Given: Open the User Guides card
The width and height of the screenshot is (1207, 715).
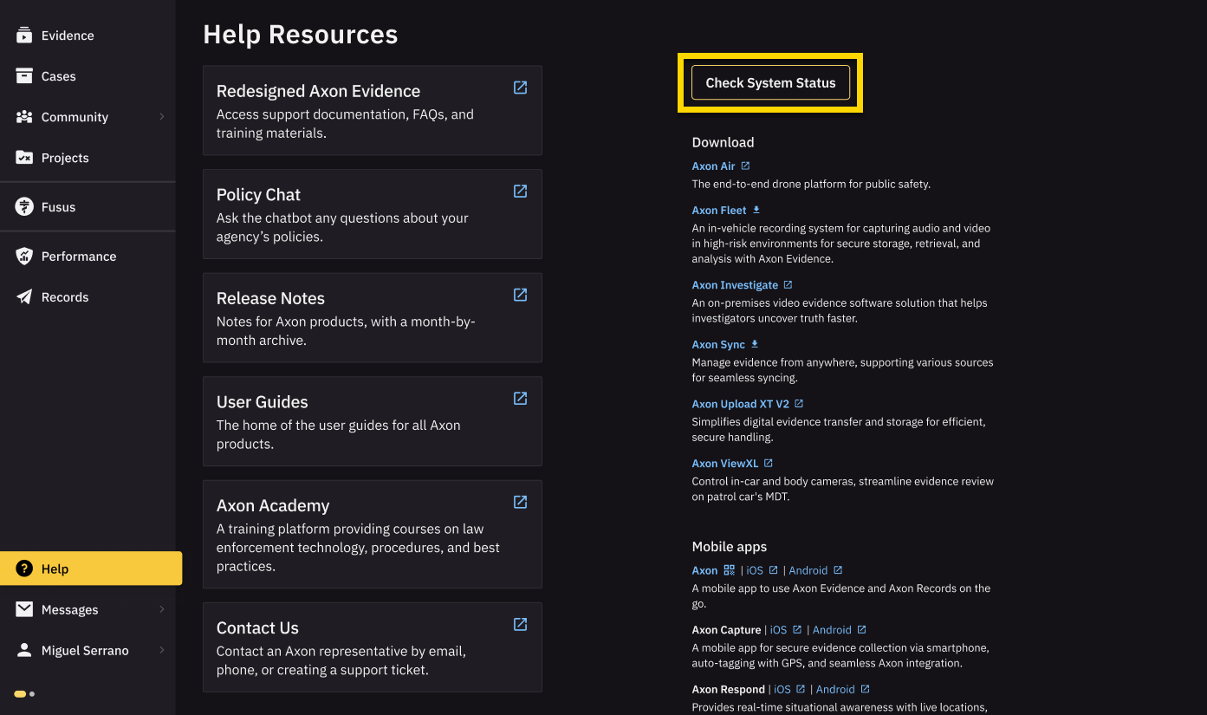Looking at the screenshot, I should click(372, 421).
